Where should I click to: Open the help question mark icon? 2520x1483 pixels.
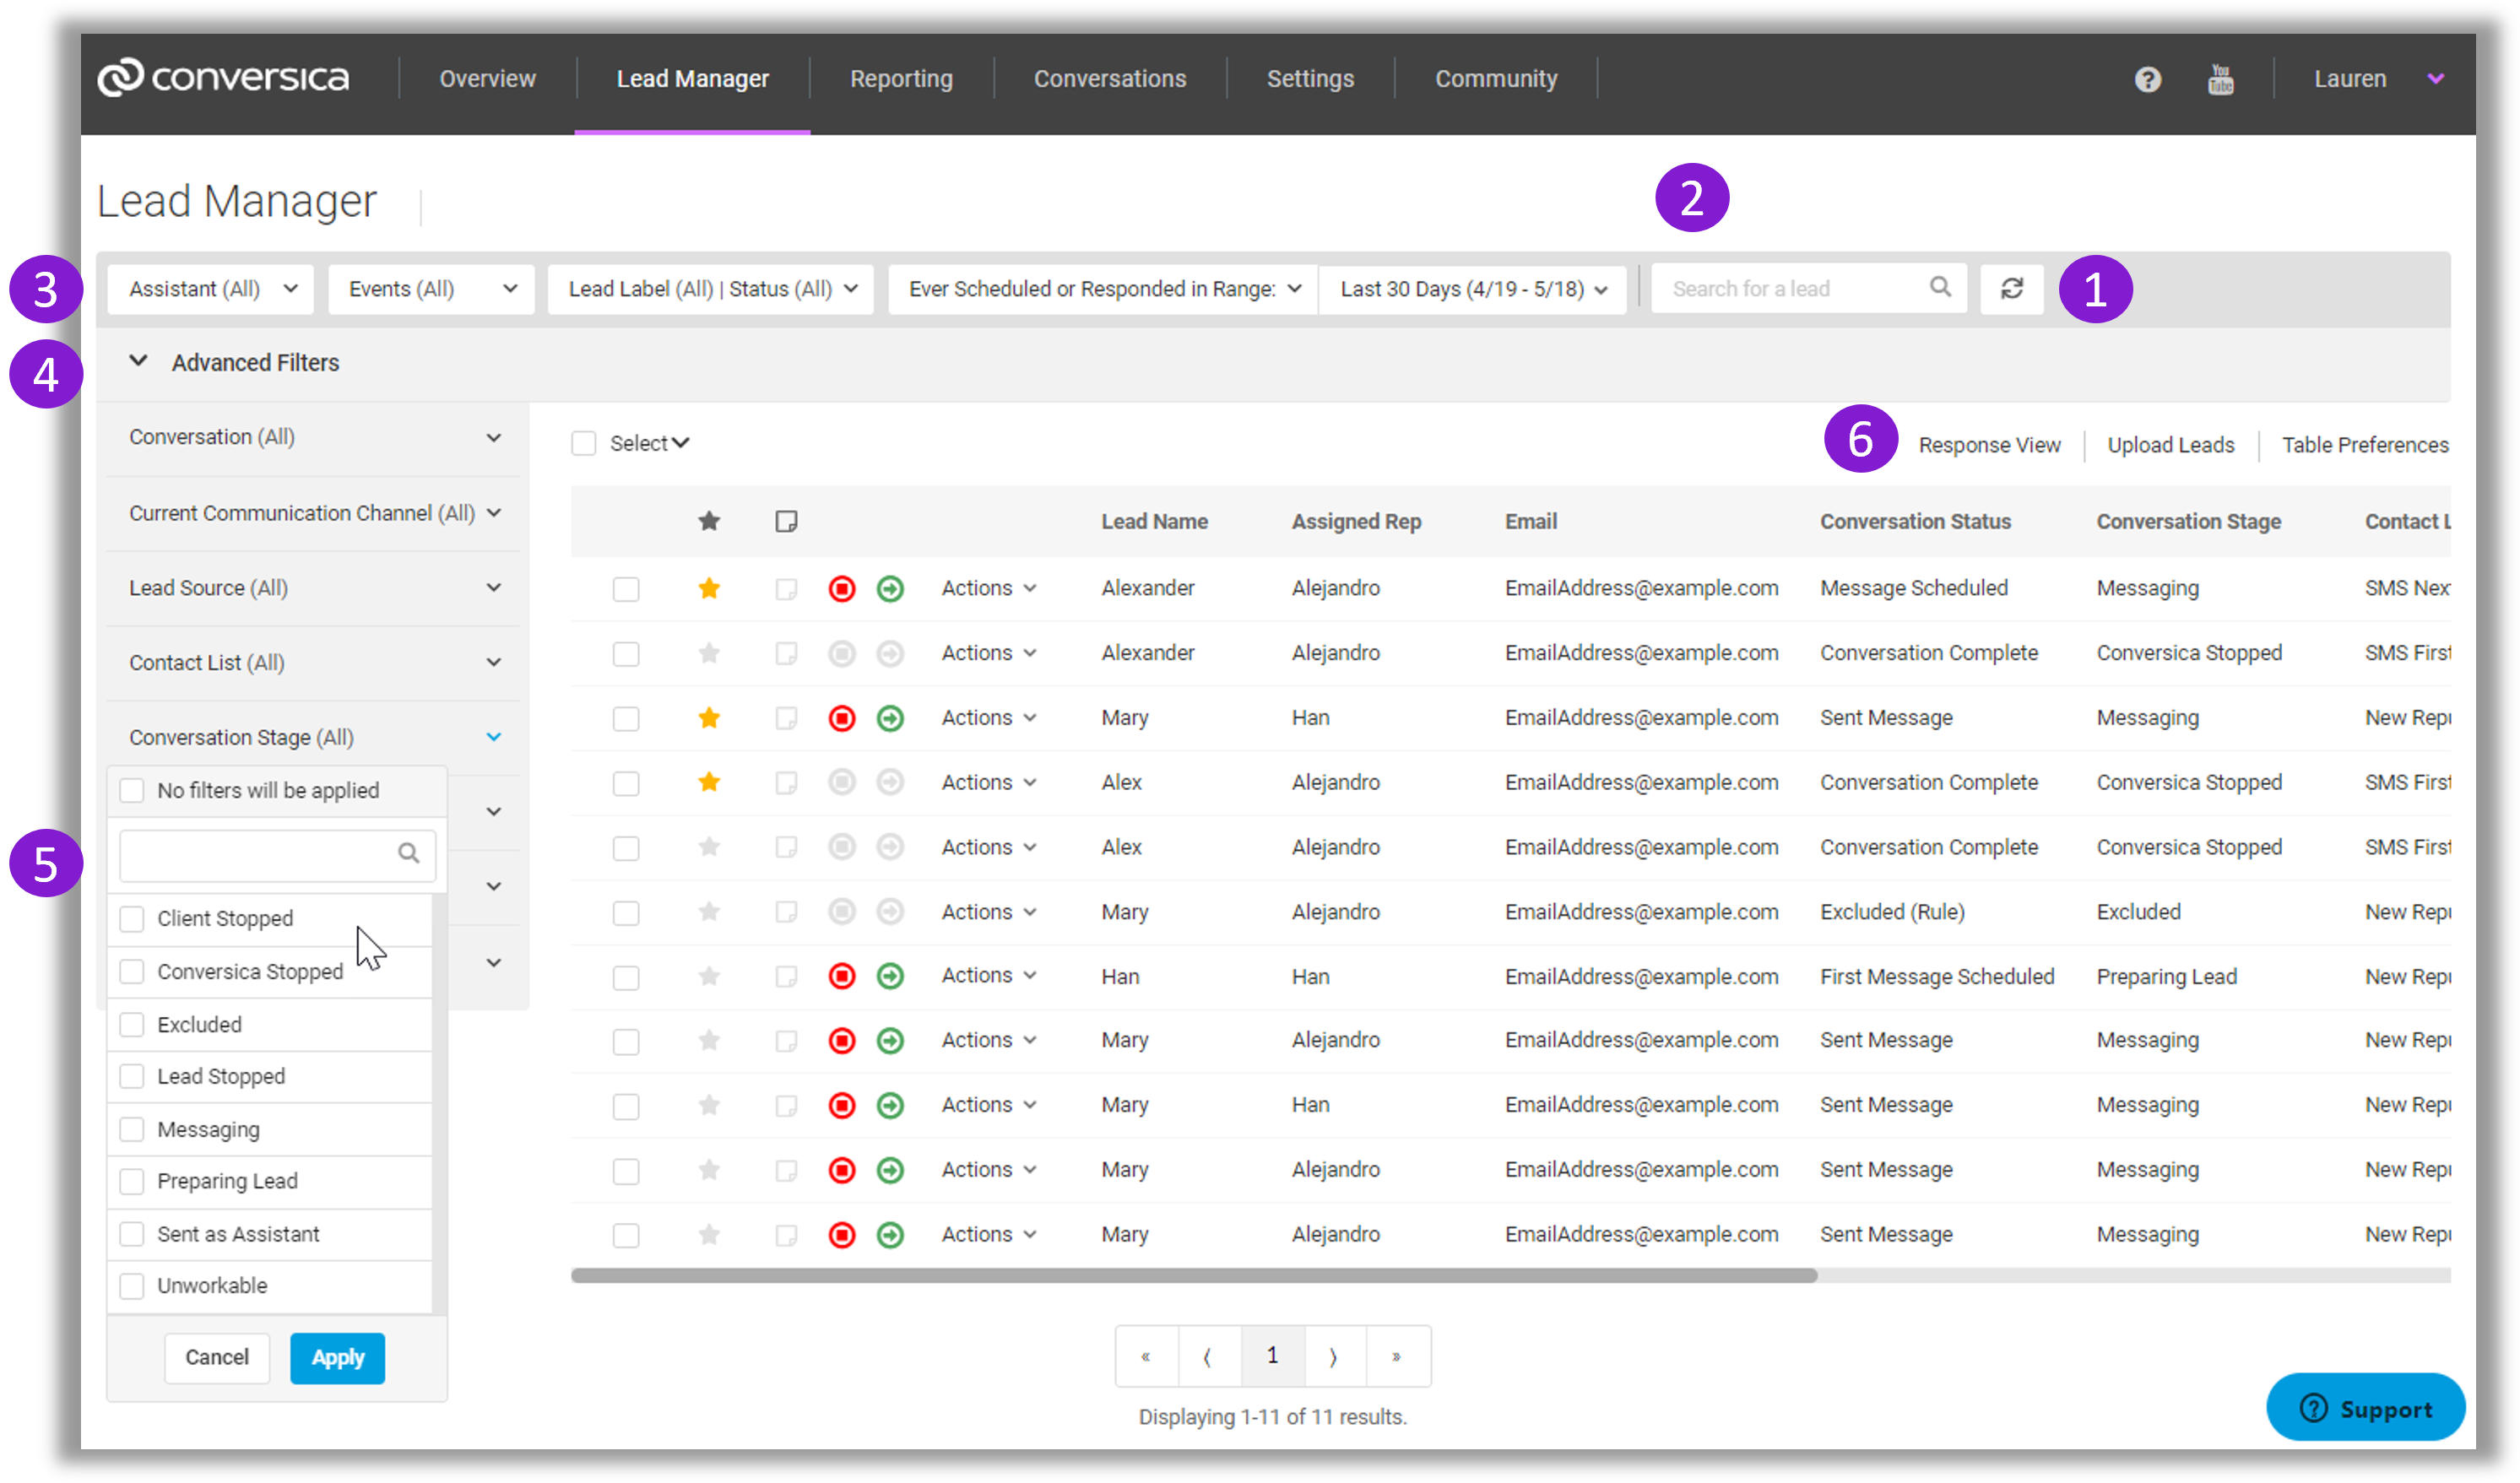tap(2147, 79)
